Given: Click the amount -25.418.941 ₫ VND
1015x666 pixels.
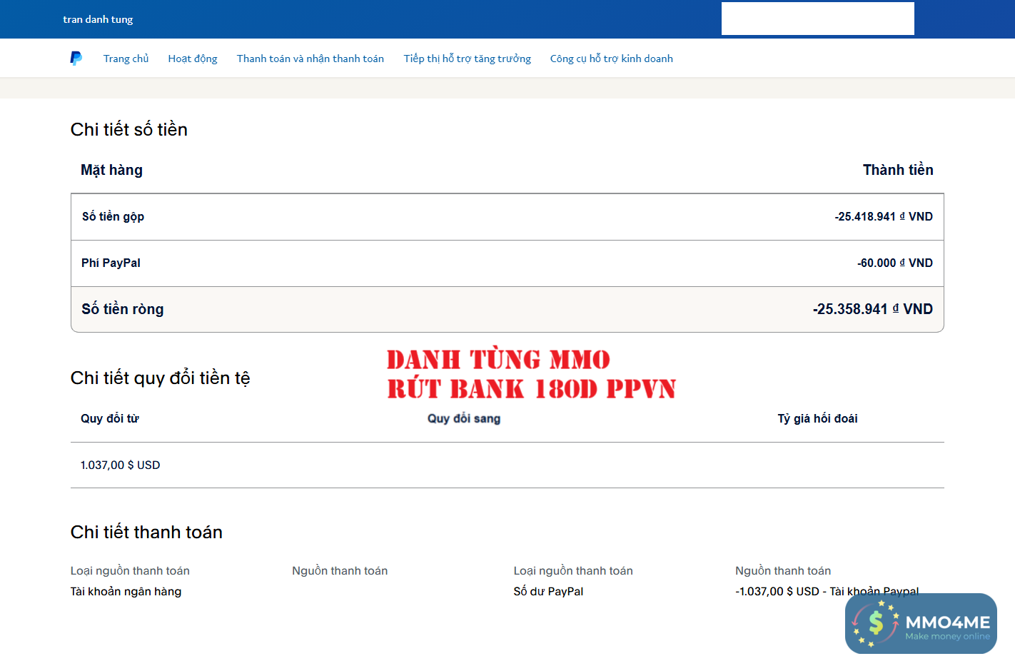Looking at the screenshot, I should tap(884, 216).
